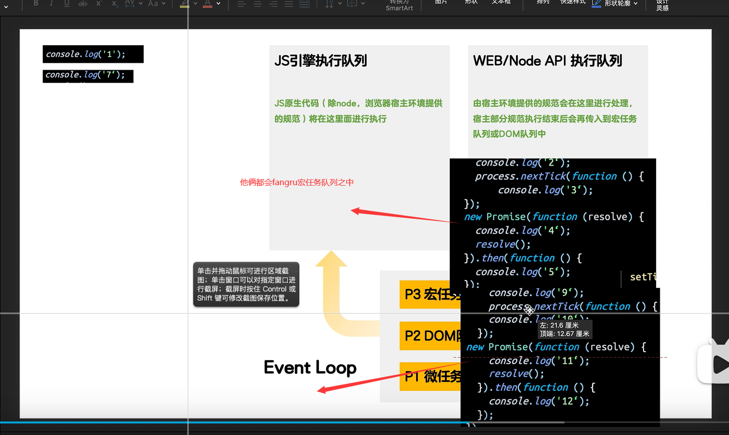Click the setTi code snippet
Screen dimensions: 729x435
(x=643, y=277)
